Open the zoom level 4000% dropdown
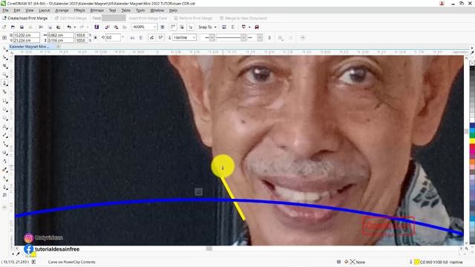475x267 pixels. coord(155,27)
